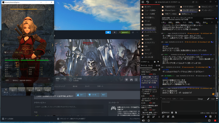Click the crosshair settings icon near the red square
This screenshot has height=123, width=219.
209,120
